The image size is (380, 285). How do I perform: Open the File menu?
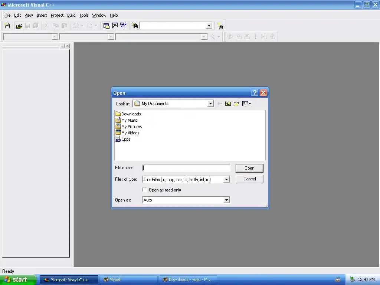point(7,15)
